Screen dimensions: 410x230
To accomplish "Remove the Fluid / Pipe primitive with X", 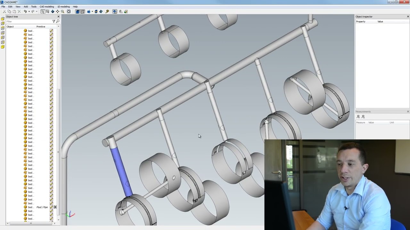I will click(55, 207).
